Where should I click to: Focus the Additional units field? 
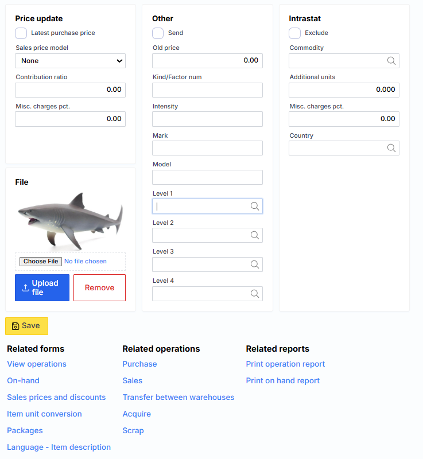coord(344,90)
